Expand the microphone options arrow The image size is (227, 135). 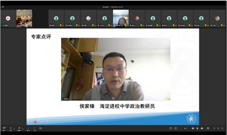tap(14, 129)
